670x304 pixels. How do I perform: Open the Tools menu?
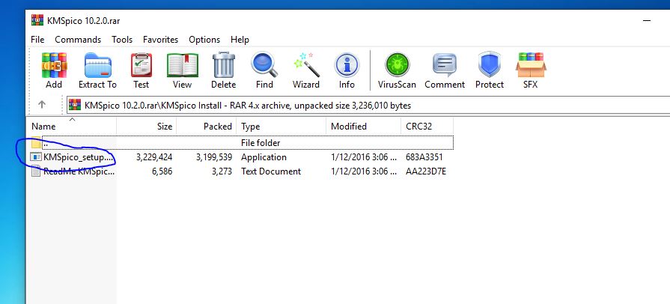(122, 40)
